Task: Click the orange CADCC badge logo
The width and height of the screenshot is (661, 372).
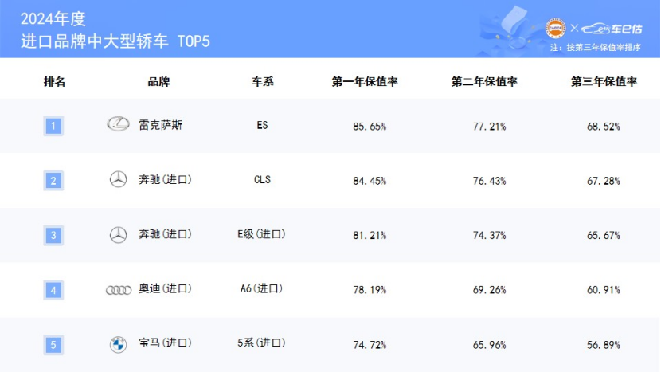Action: point(555,29)
